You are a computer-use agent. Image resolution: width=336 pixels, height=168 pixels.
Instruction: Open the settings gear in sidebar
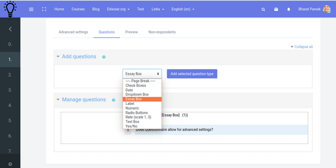(x=10, y=164)
